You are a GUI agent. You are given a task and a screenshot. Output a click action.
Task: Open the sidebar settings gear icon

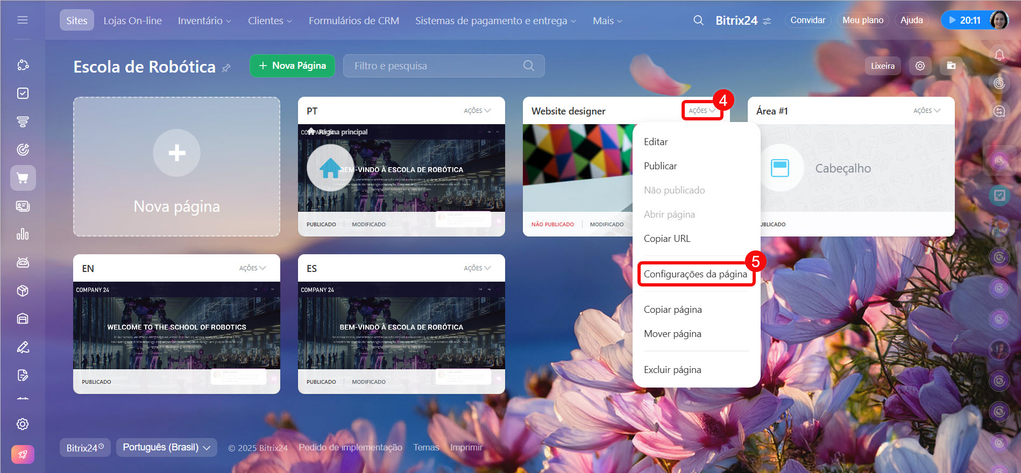click(x=23, y=424)
